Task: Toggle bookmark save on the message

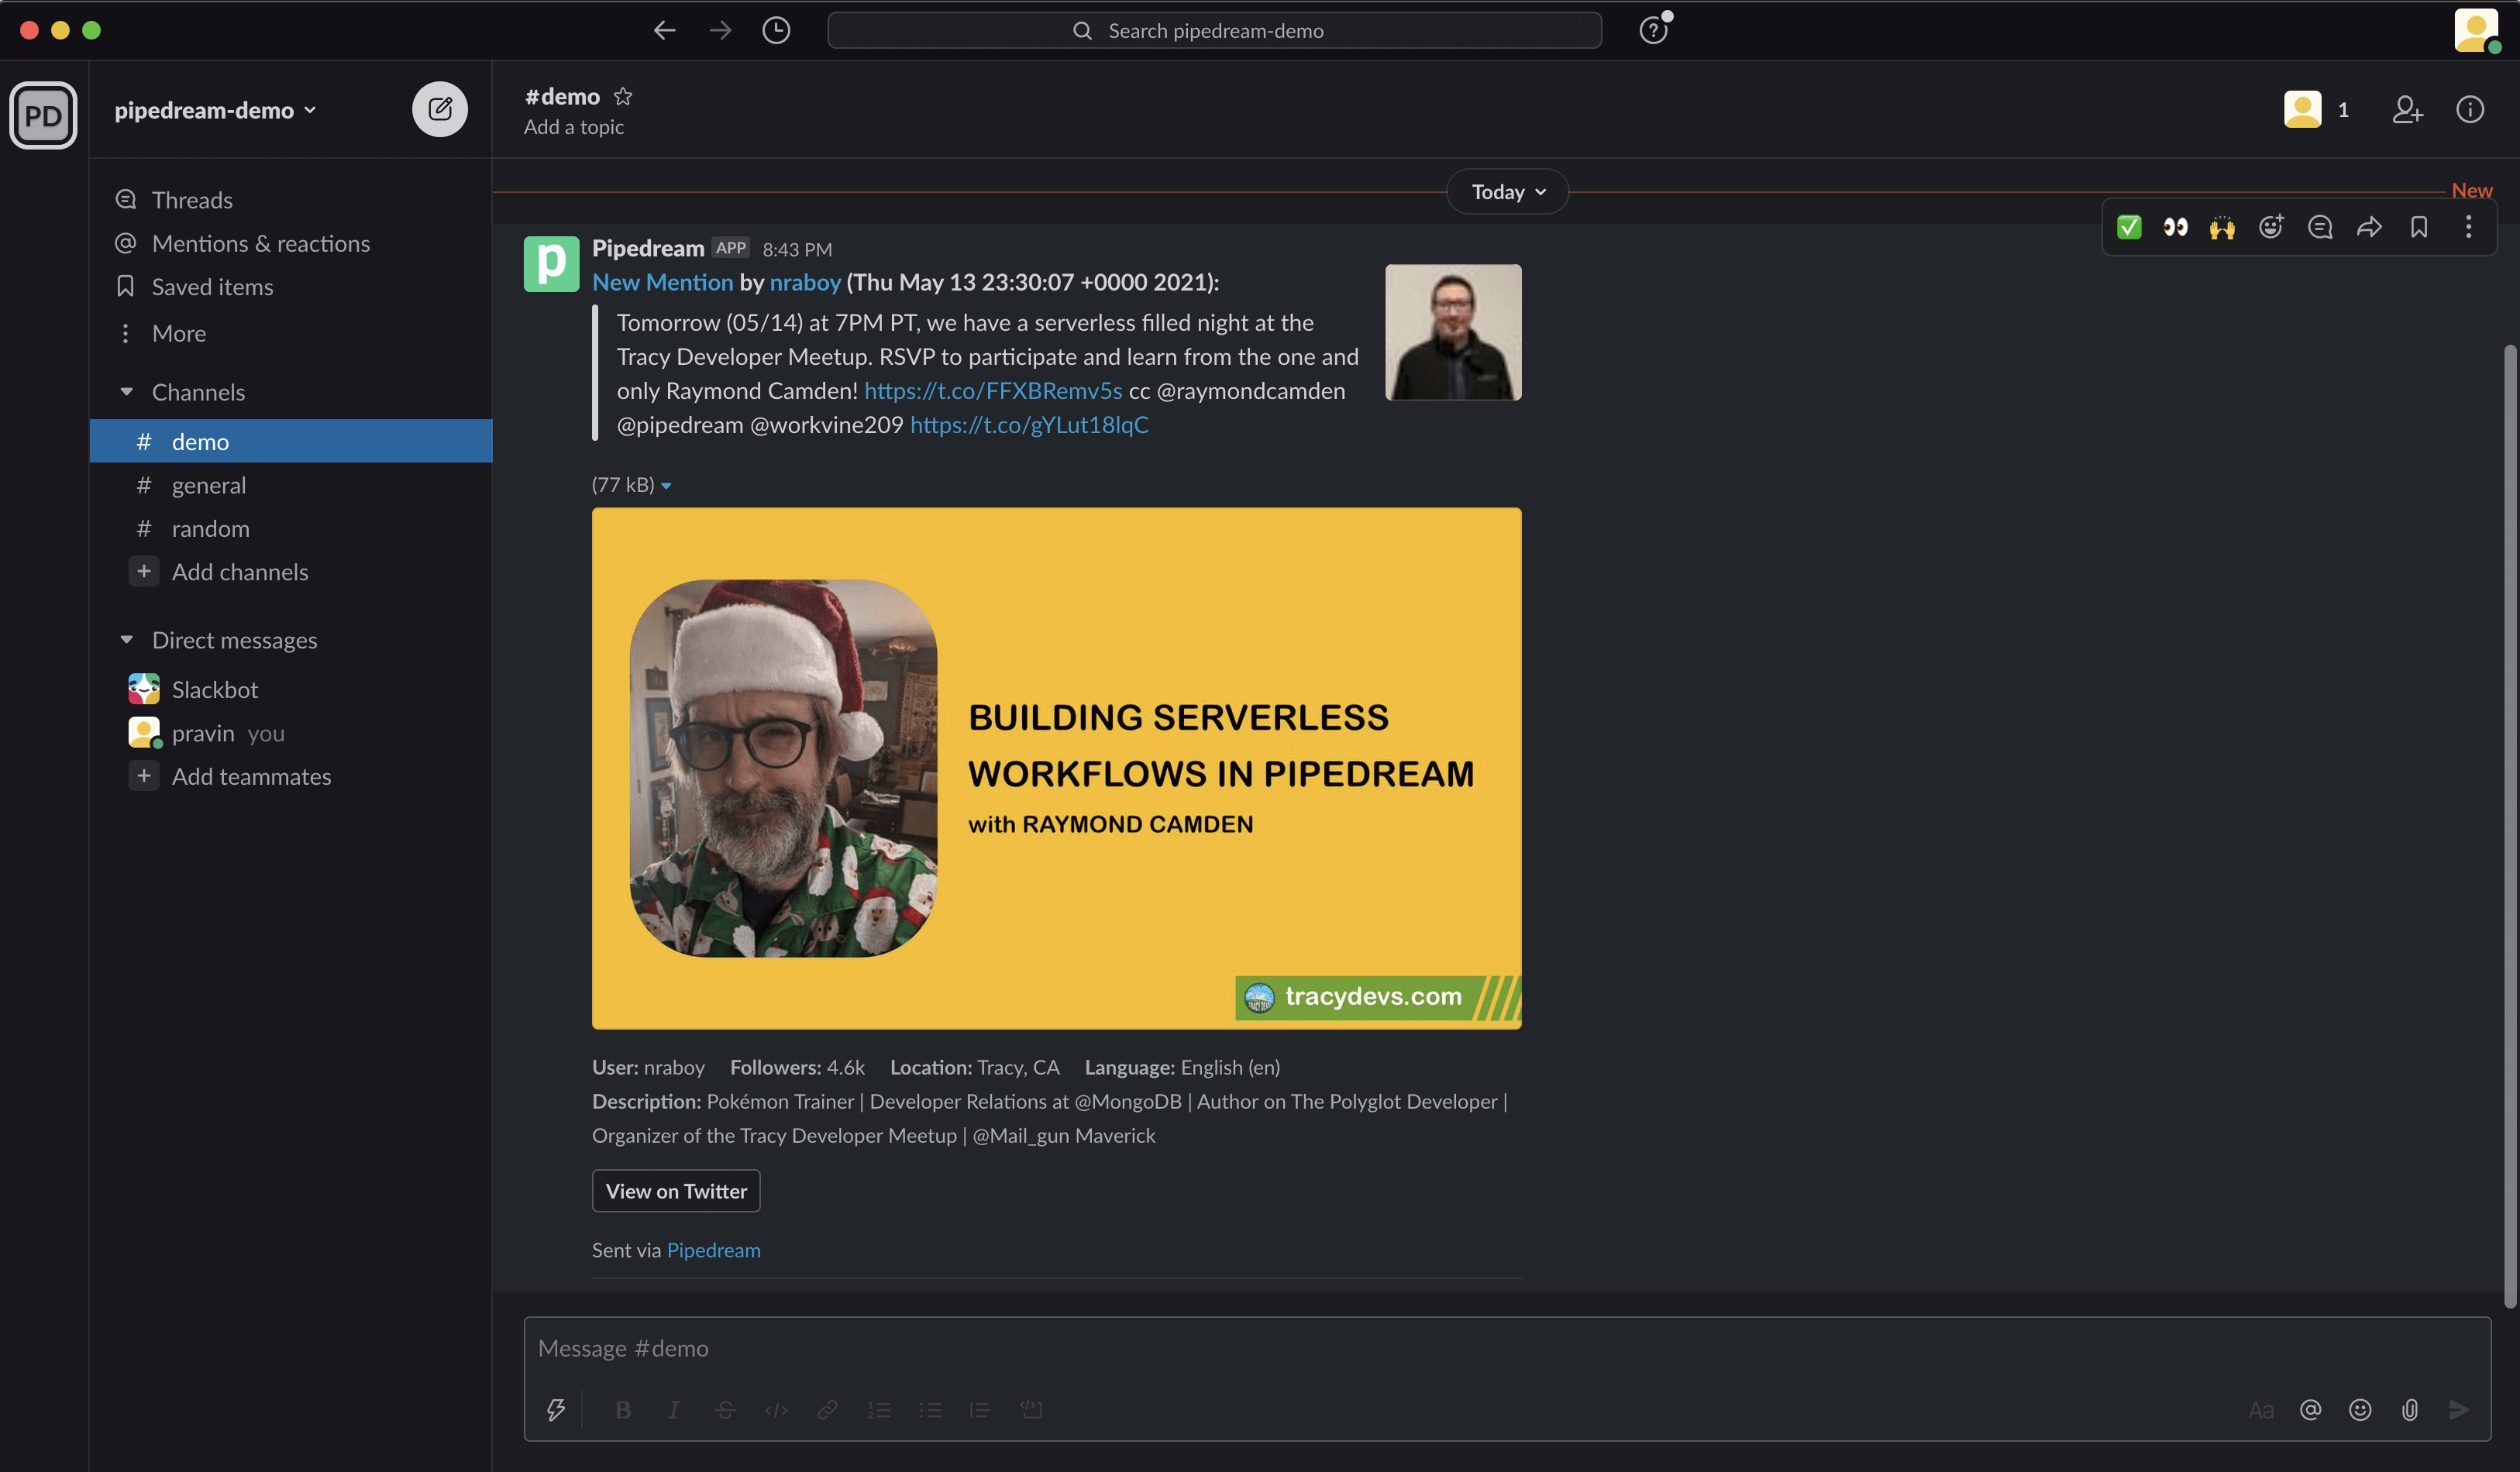Action: [2419, 227]
